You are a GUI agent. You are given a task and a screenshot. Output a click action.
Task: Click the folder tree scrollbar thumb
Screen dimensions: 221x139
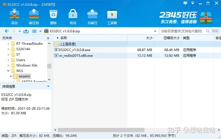pos(49,66)
